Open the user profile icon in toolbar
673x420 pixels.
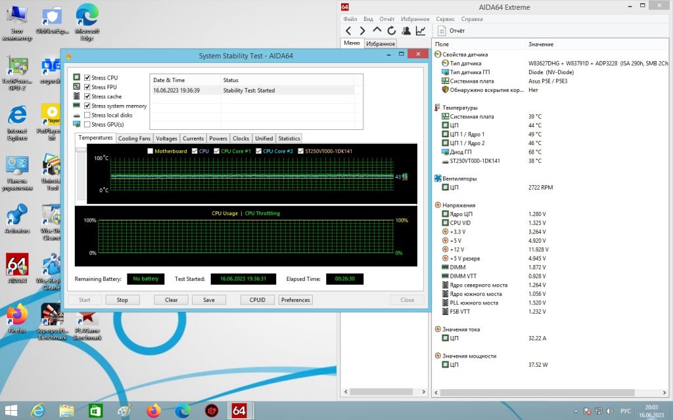[406, 31]
